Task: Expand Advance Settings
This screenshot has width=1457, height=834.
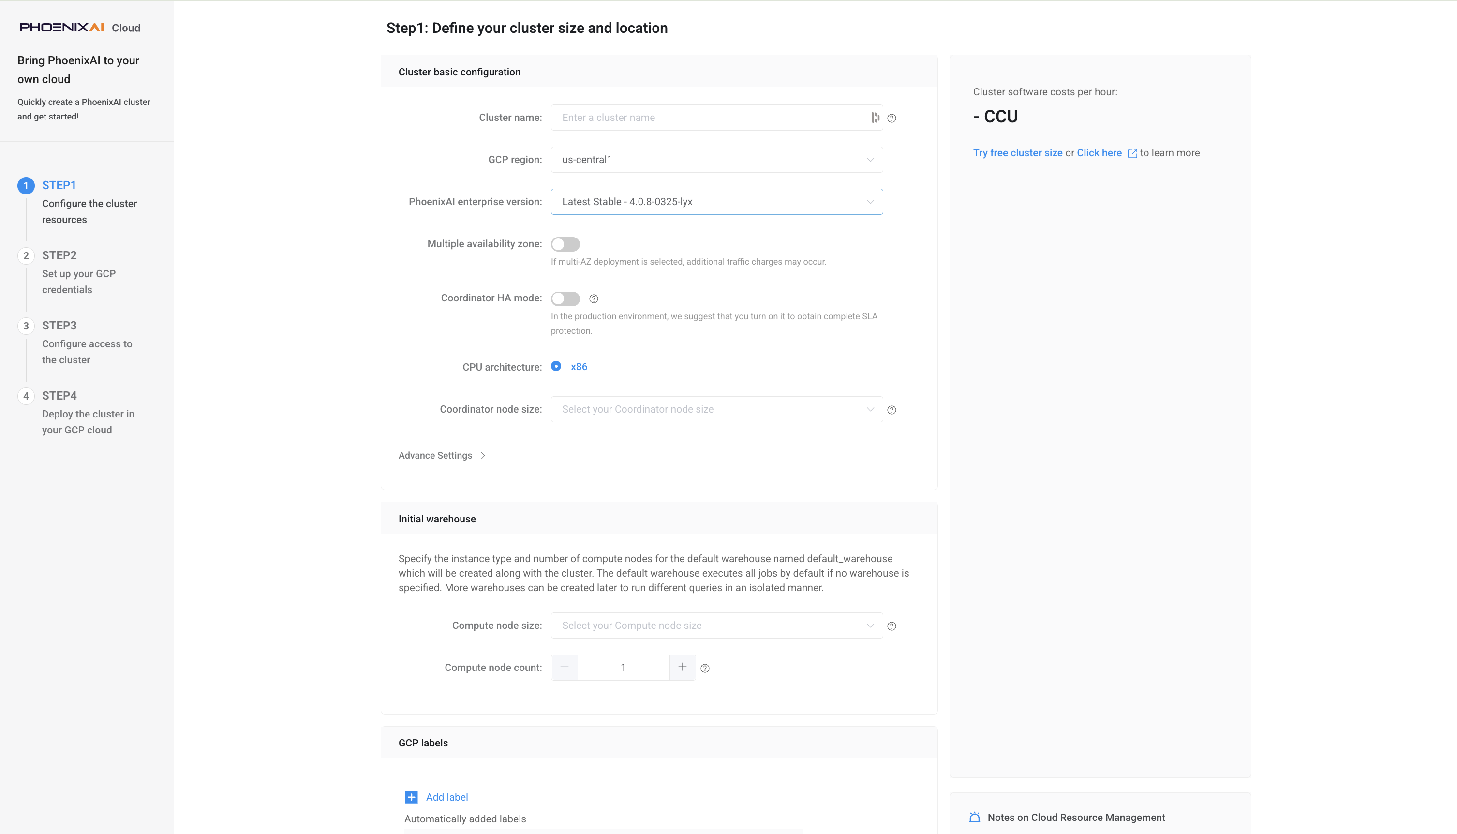Action: [x=442, y=455]
